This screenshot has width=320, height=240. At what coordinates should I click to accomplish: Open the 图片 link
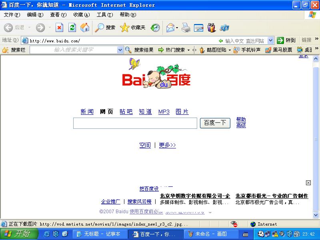coord(182,112)
